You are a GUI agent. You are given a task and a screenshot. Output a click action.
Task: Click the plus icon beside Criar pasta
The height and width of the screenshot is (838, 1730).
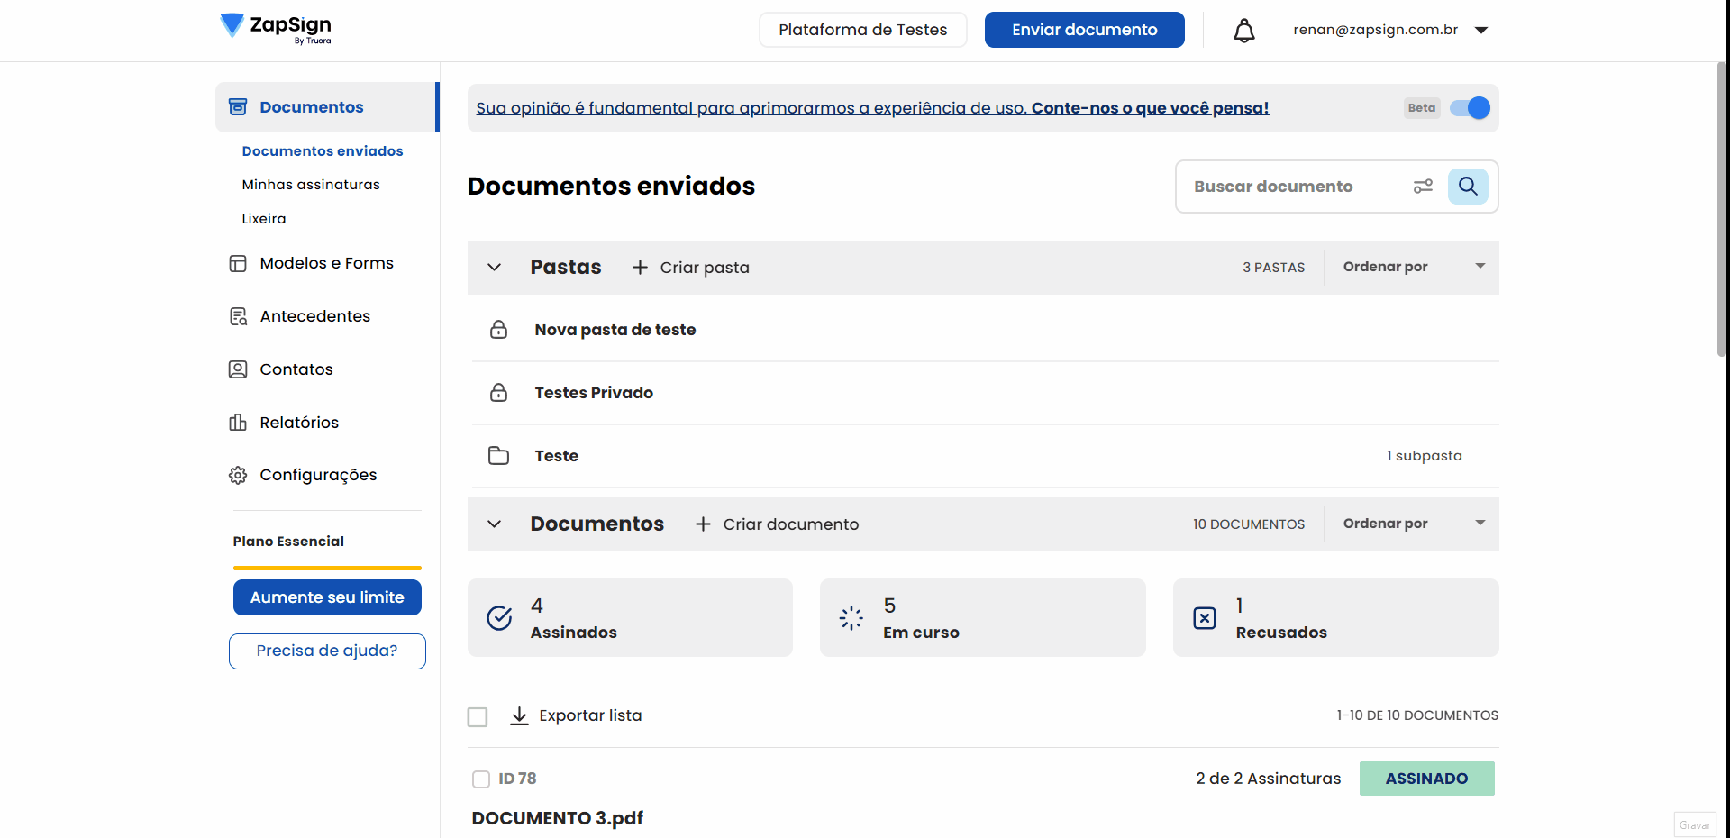[x=640, y=268]
